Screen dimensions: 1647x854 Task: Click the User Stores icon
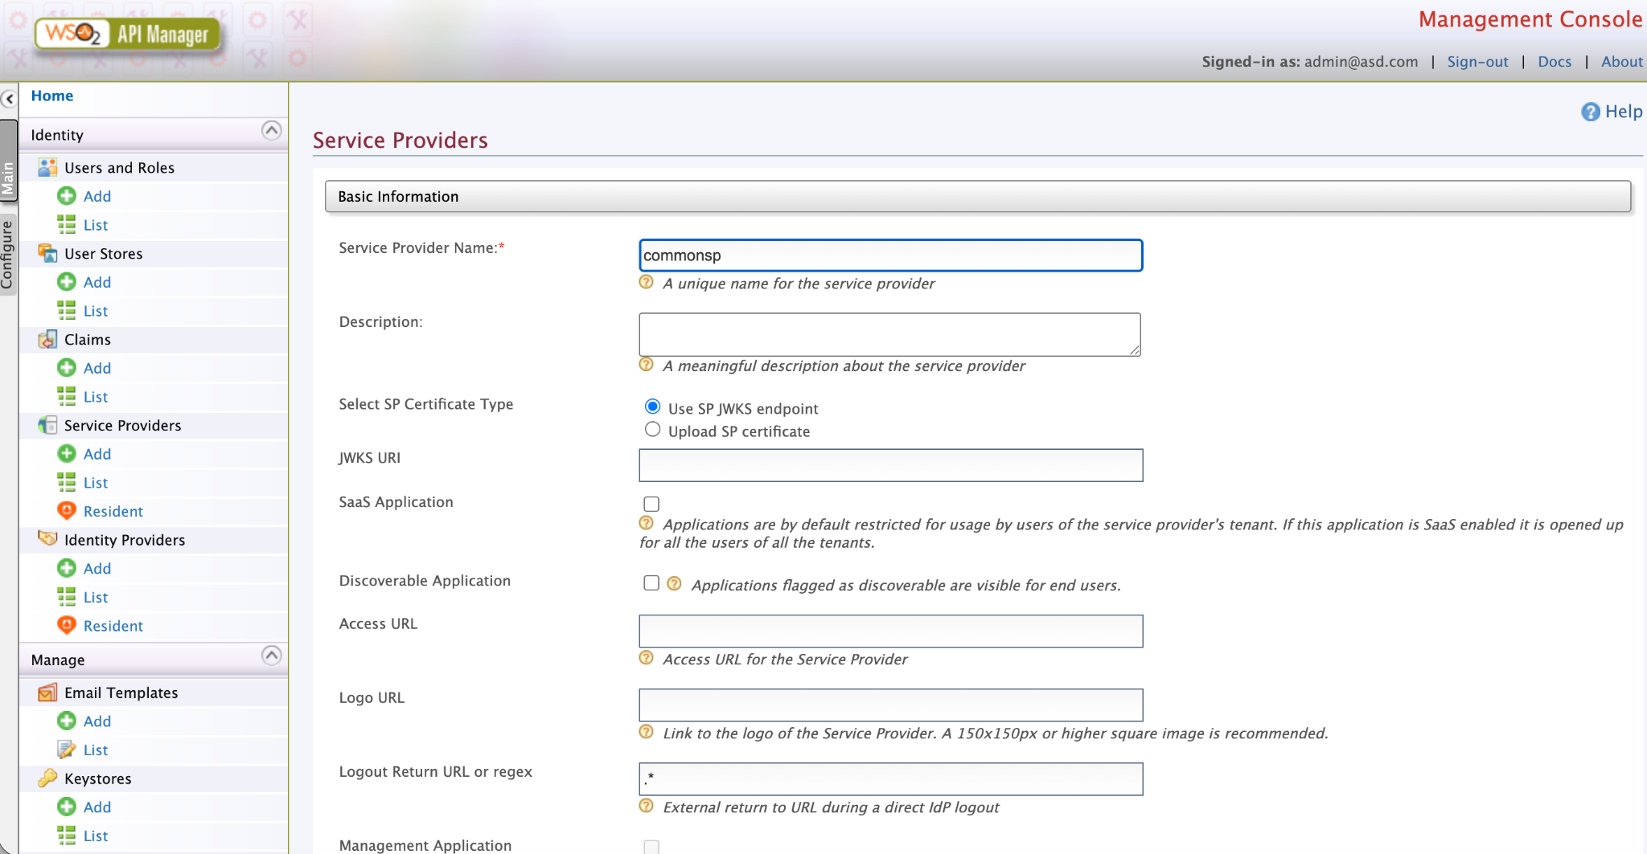tap(47, 253)
